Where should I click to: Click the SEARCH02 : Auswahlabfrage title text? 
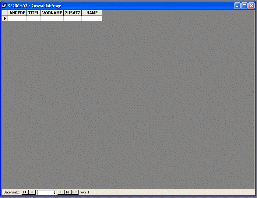pos(35,6)
